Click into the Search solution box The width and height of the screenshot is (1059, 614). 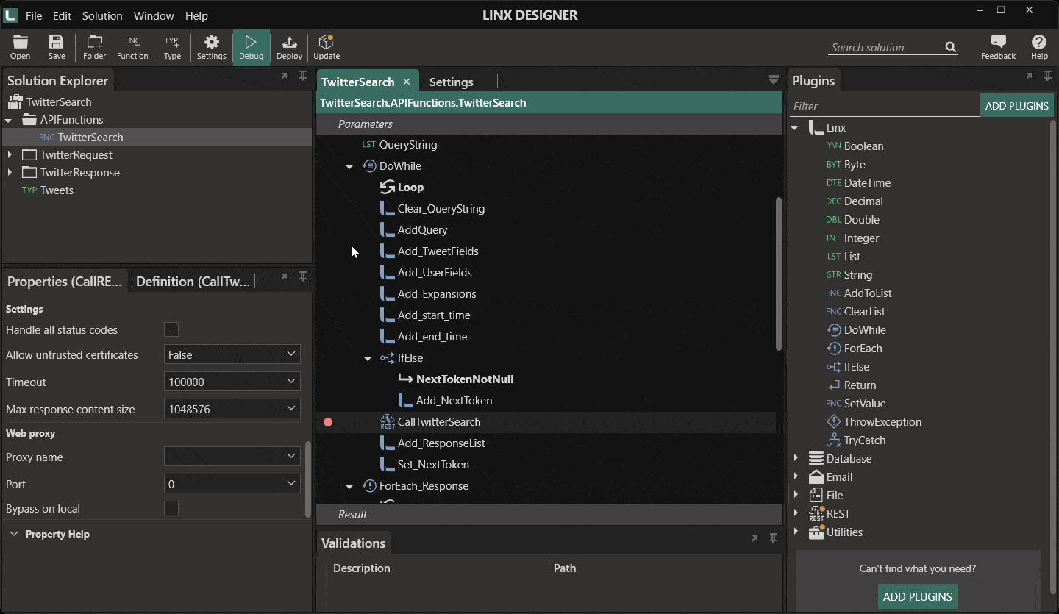pos(886,48)
